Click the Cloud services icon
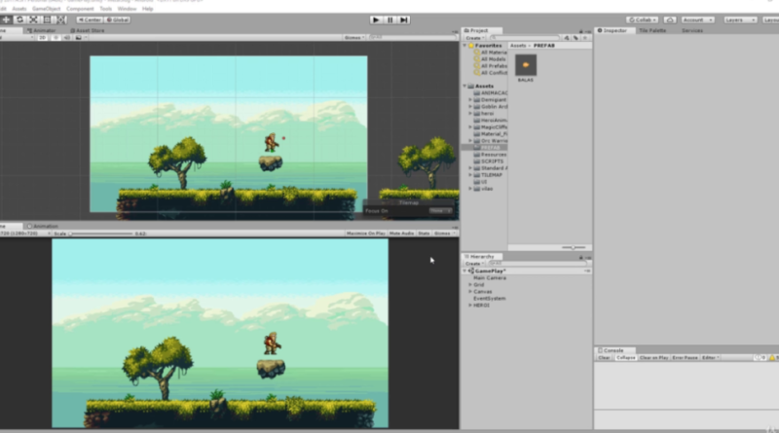Screen dimensions: 779x433 click(x=670, y=19)
